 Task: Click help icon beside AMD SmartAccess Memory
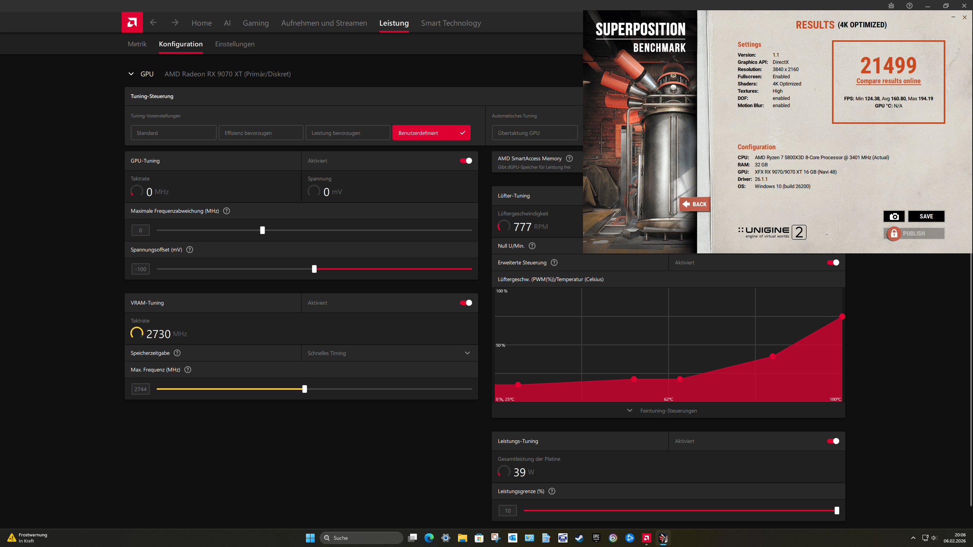pos(569,158)
